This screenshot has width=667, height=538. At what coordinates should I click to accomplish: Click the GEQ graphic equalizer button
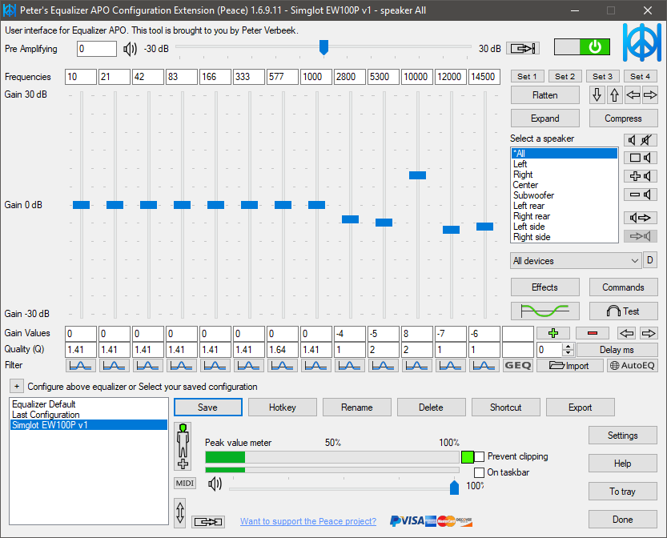pyautogui.click(x=518, y=365)
